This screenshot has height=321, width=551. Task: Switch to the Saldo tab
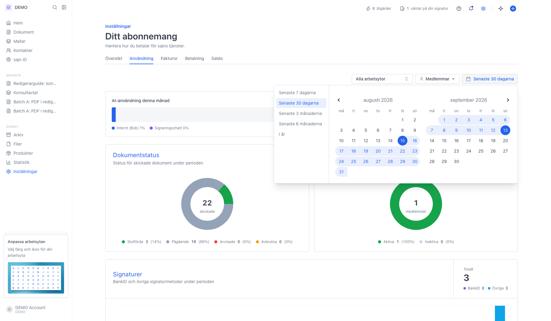pyautogui.click(x=217, y=58)
